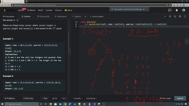
Task: Switch to the Solution tab
Action: tap(26, 16)
